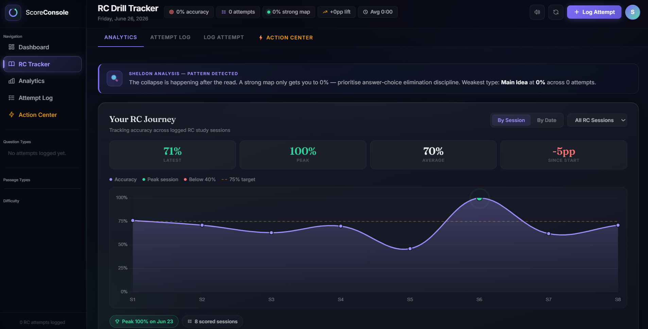
Task: Switch to the ATTEMPT LOG tab
Action: coord(170,37)
